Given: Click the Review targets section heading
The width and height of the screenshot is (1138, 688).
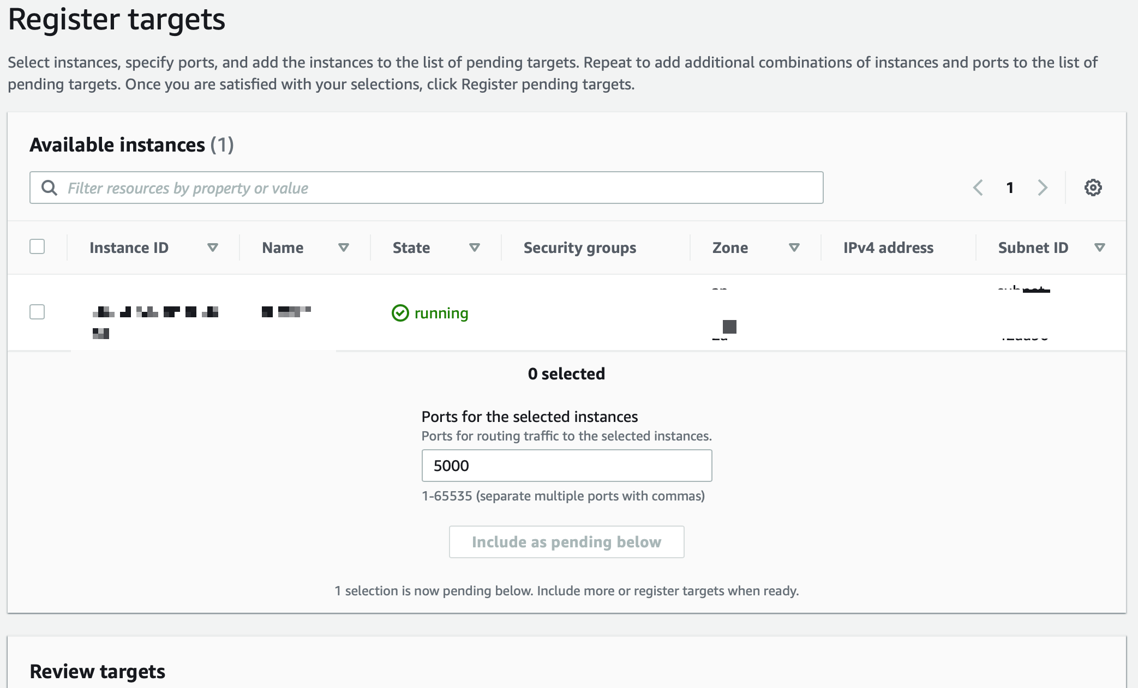Looking at the screenshot, I should point(98,672).
